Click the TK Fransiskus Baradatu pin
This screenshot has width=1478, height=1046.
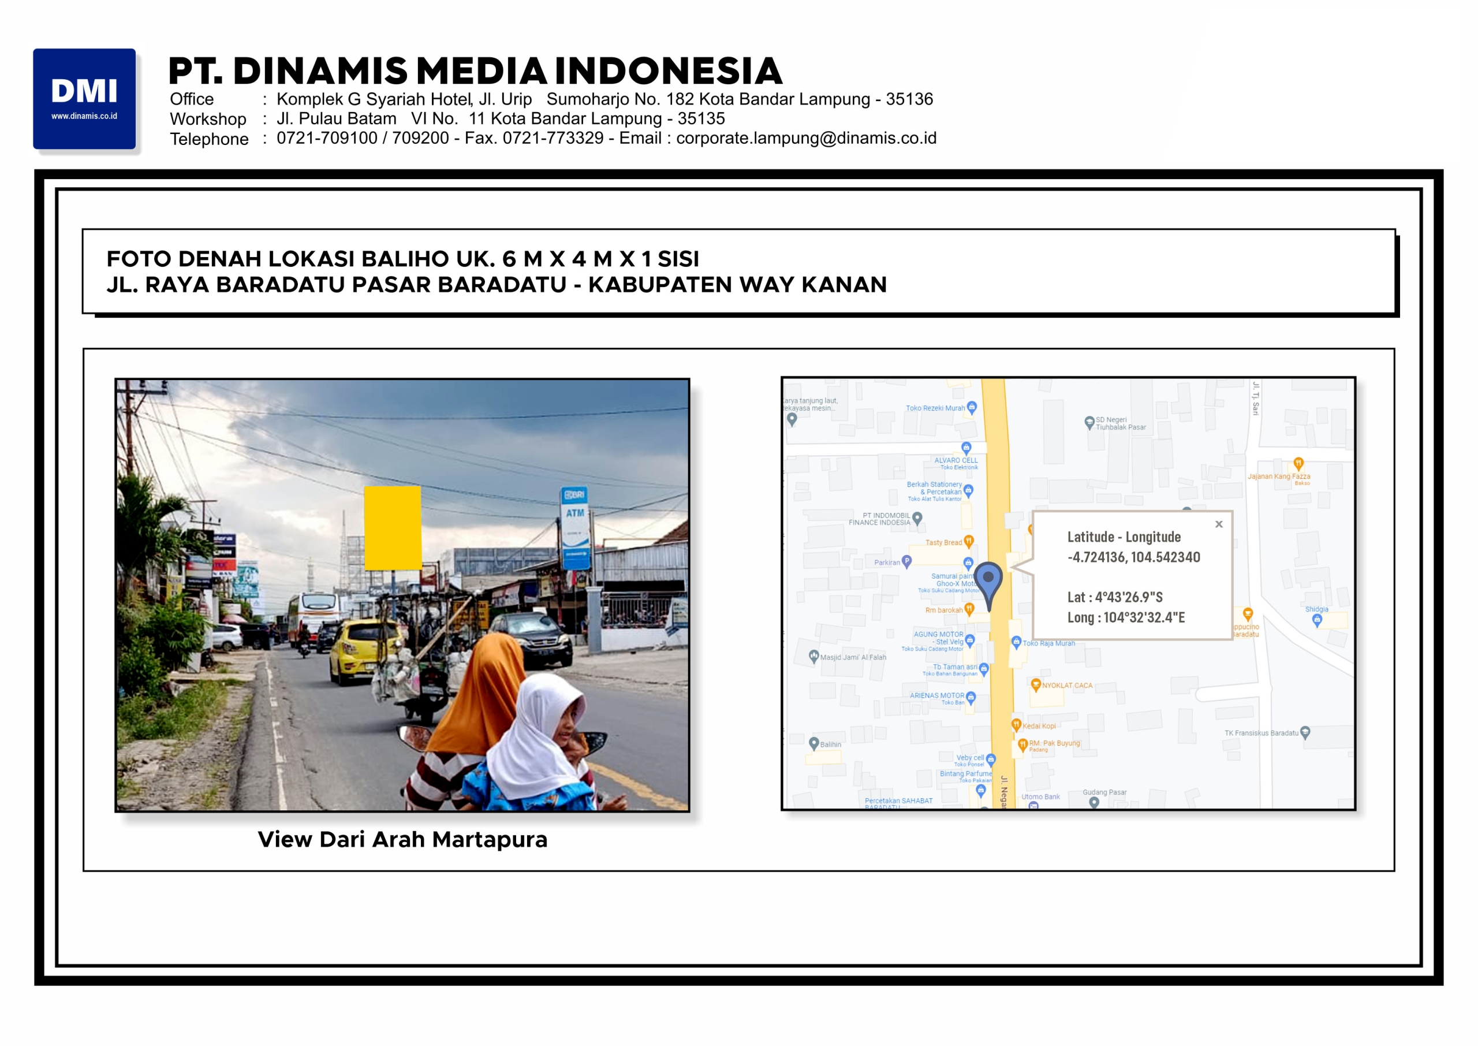[1305, 732]
